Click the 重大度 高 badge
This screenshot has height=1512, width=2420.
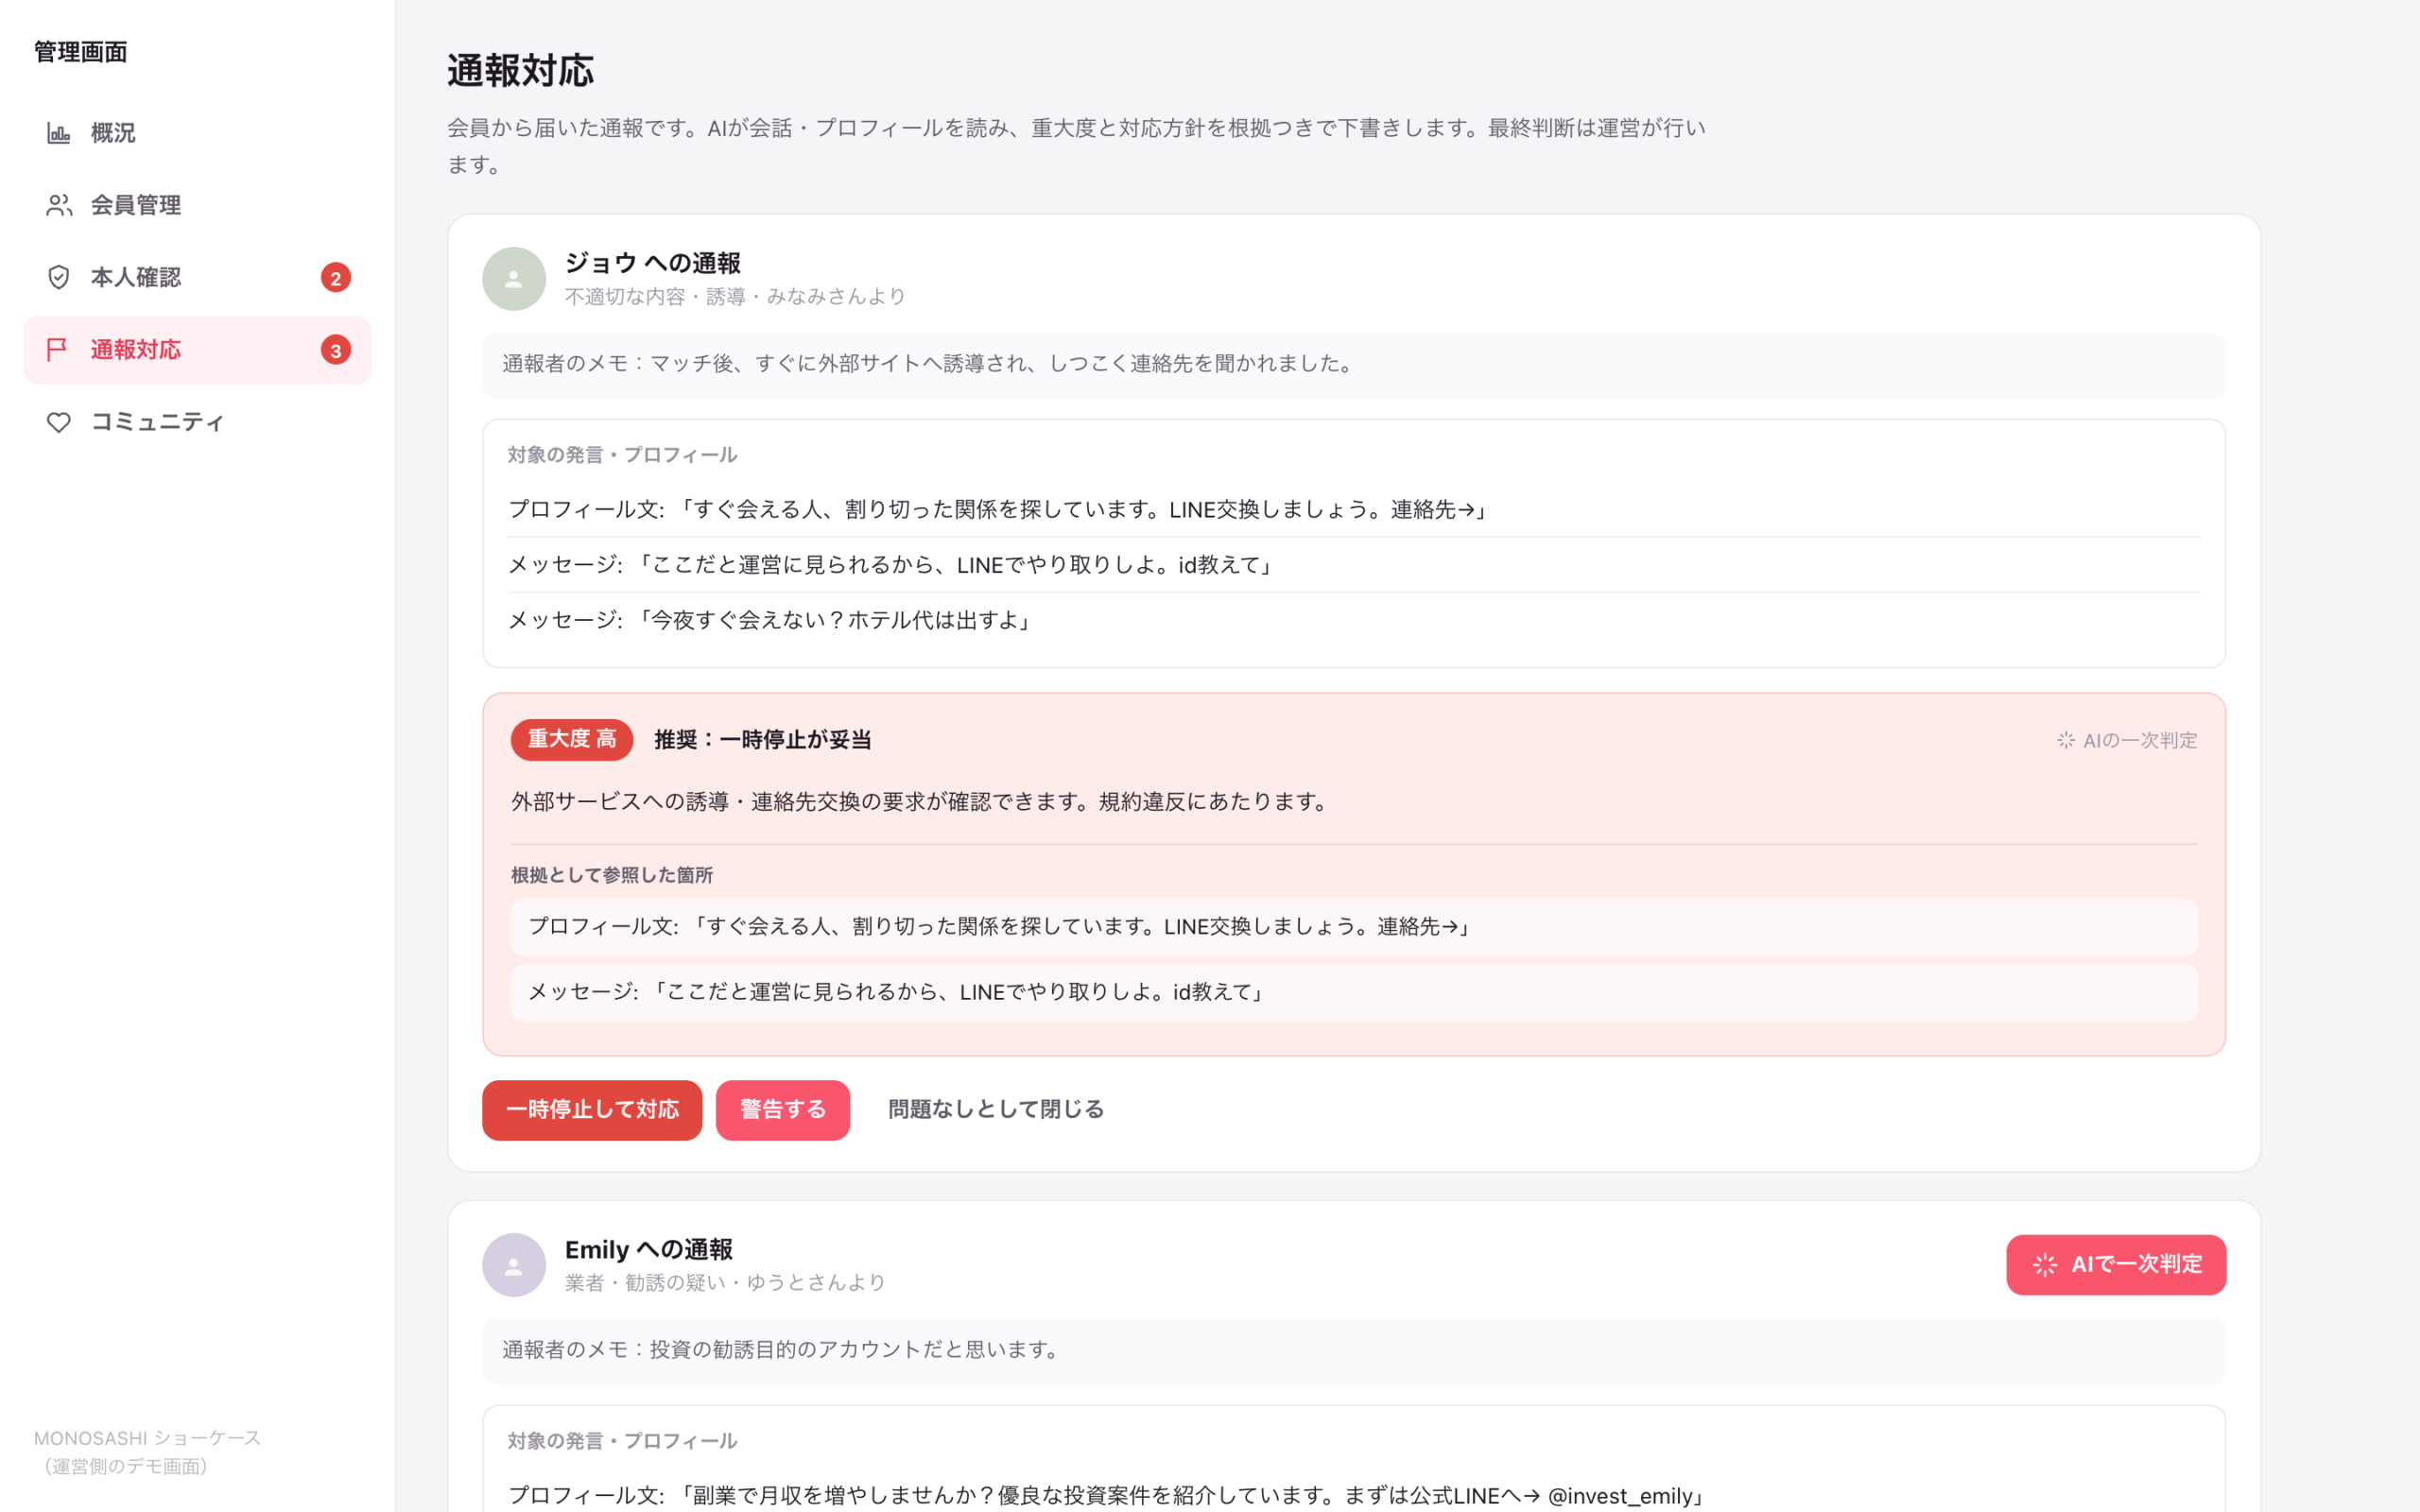(x=572, y=740)
